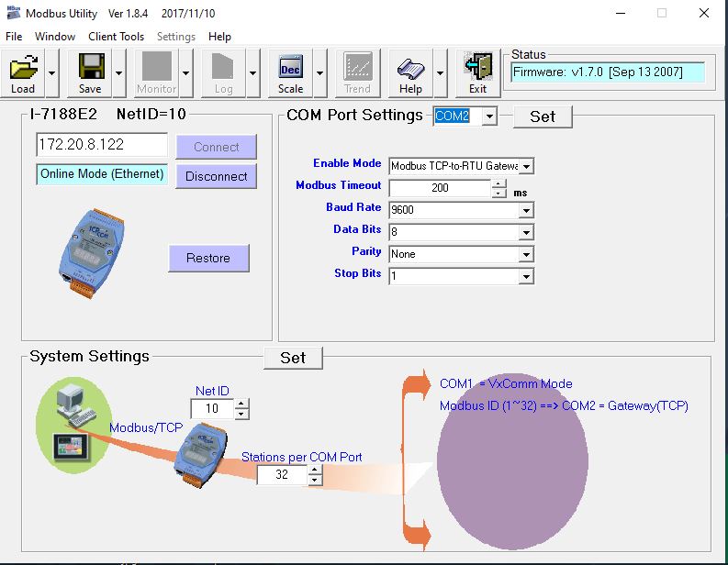
Task: Open the COM2 port selector dropdown
Action: 489,116
